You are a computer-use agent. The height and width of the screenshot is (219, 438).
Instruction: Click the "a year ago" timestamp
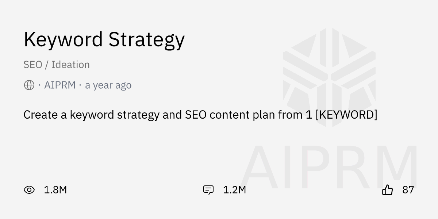[108, 85]
